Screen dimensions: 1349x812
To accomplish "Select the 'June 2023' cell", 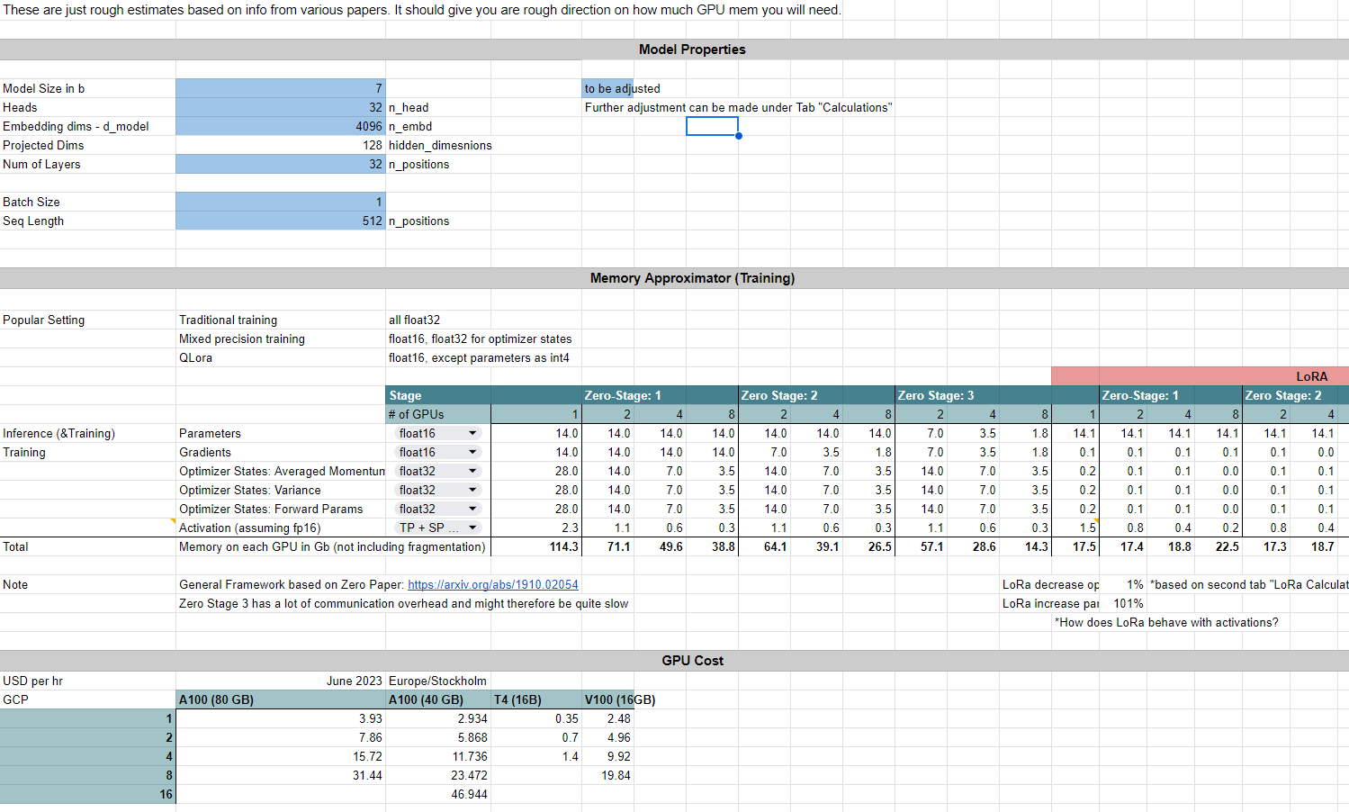I will pos(281,681).
